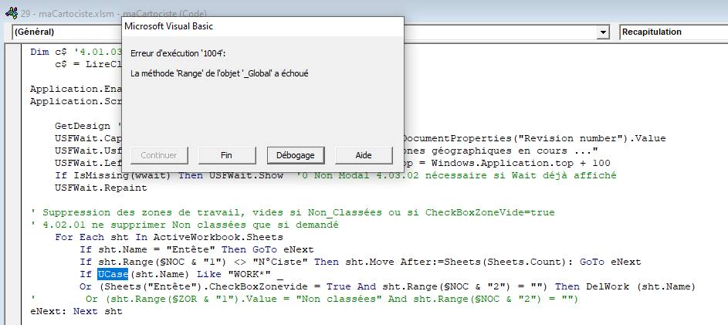Click the 'Non classées' commented code line
The image size is (728, 325).
click(332, 299)
